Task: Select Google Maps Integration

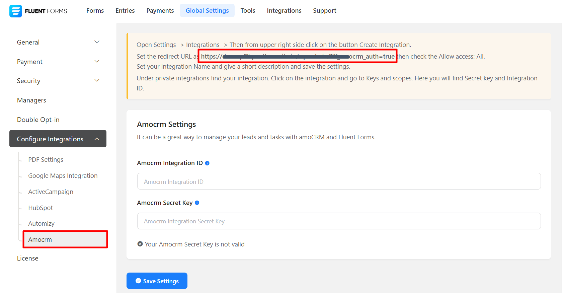Action: pos(63,176)
